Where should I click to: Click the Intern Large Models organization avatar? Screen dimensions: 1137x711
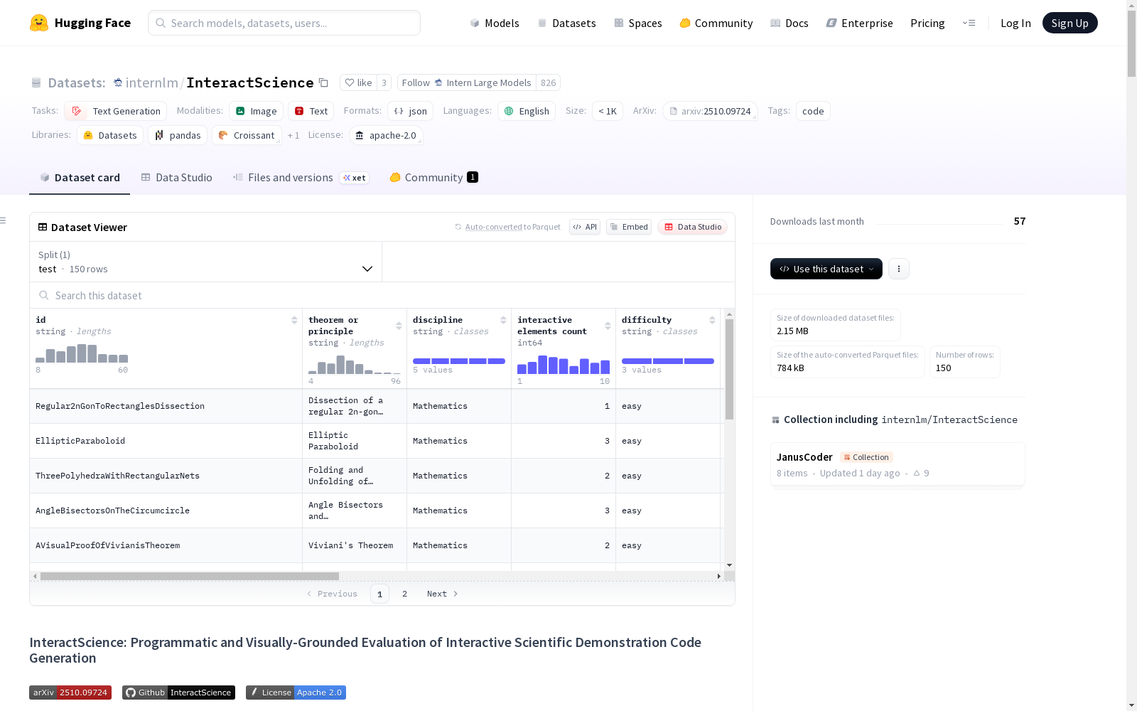tap(438, 82)
